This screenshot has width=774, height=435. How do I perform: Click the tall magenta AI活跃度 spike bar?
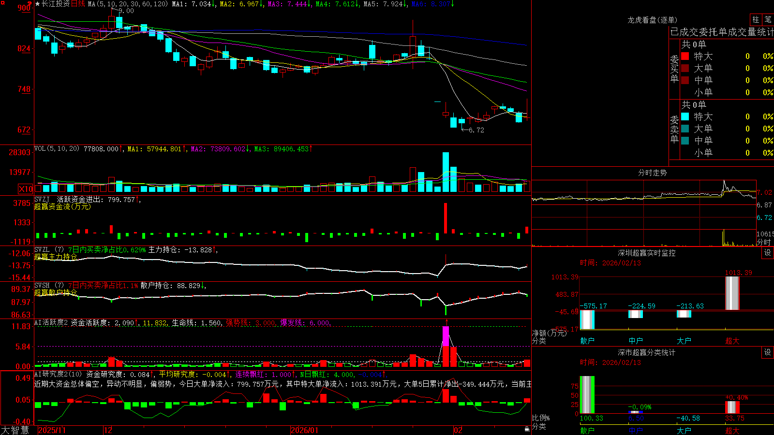click(446, 336)
